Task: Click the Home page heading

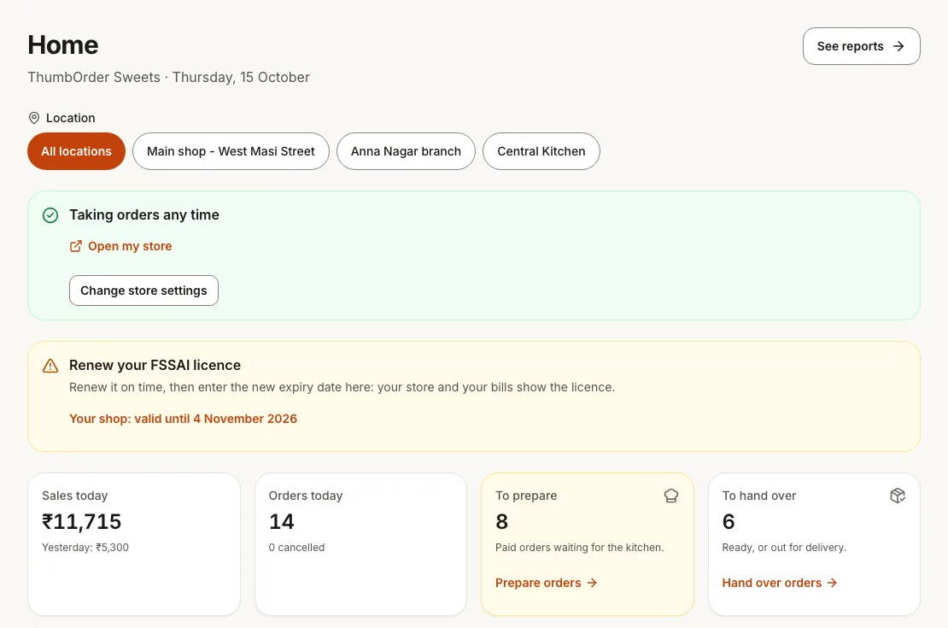Action: [x=63, y=44]
